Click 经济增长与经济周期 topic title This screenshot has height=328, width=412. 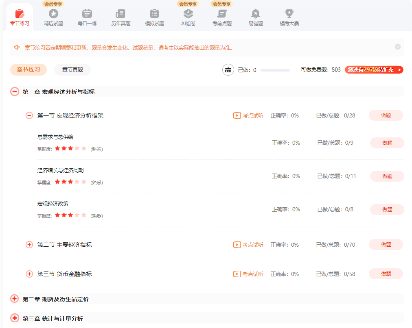[60, 170]
